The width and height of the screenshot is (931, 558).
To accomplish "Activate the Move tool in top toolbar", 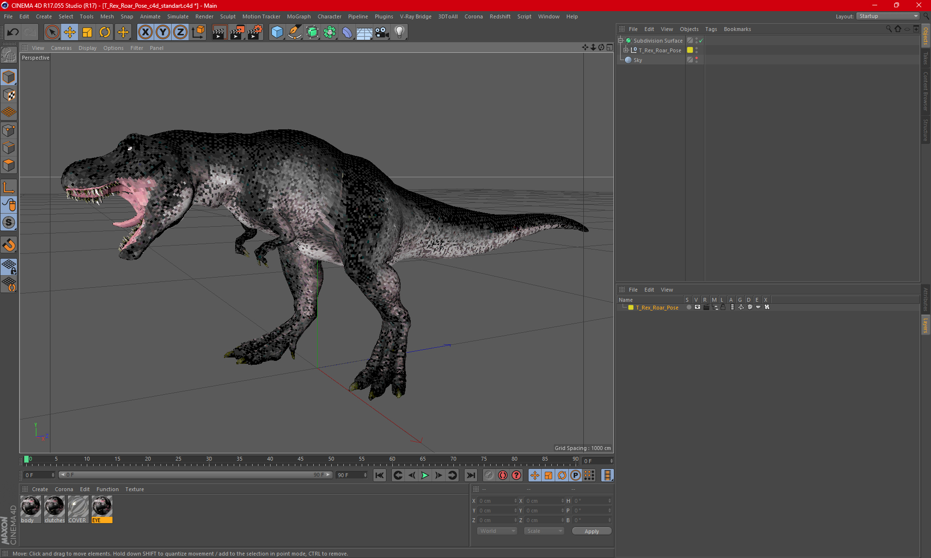I will (x=70, y=32).
